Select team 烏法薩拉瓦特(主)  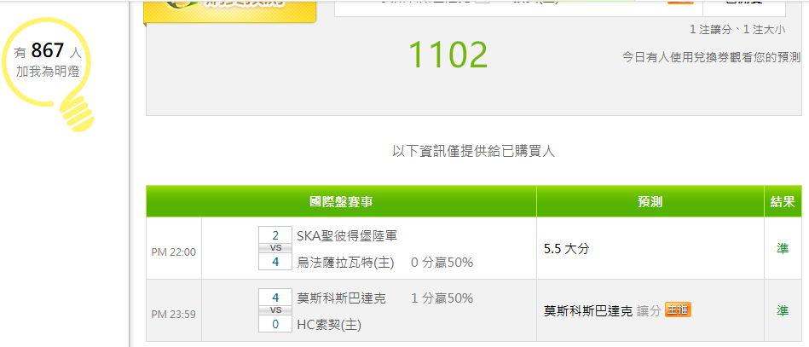pos(345,263)
